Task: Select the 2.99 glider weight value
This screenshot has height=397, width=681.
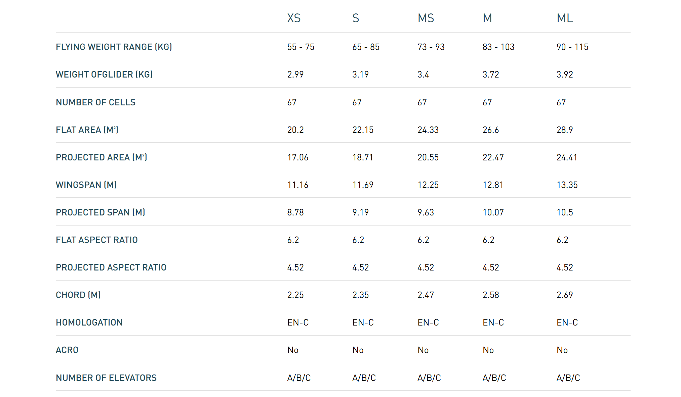Action: (x=295, y=75)
